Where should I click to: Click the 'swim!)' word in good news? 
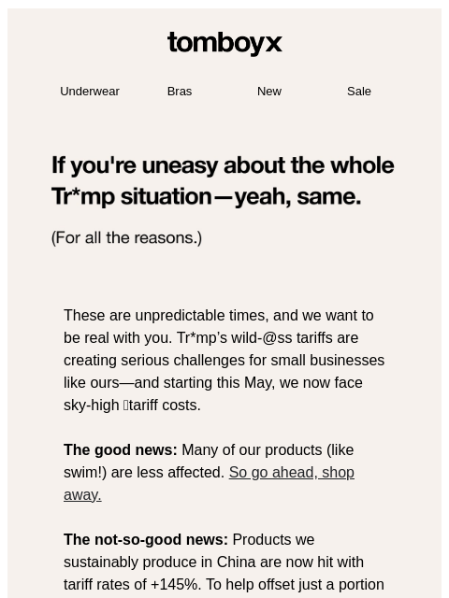[x=85, y=473]
